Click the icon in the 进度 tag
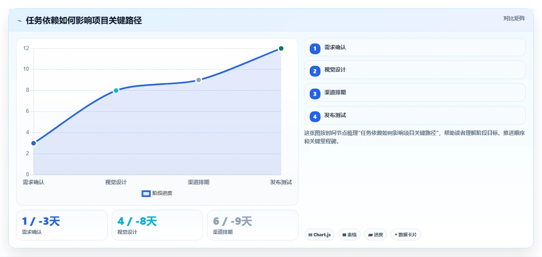 (x=370, y=235)
